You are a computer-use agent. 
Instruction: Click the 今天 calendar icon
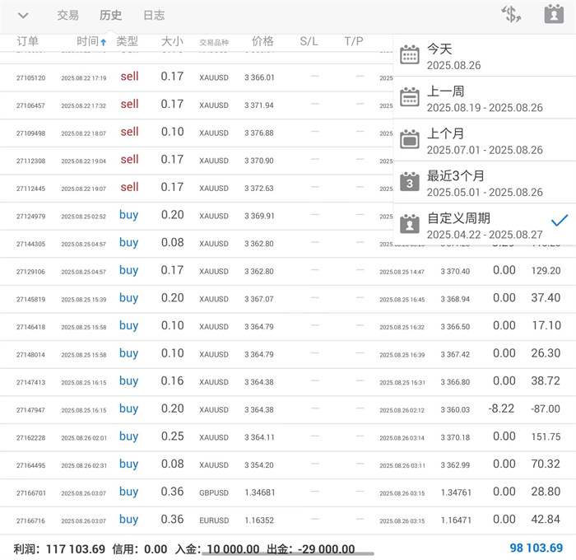[410, 55]
